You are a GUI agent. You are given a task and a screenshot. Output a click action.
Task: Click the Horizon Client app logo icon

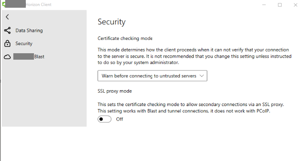3,4
